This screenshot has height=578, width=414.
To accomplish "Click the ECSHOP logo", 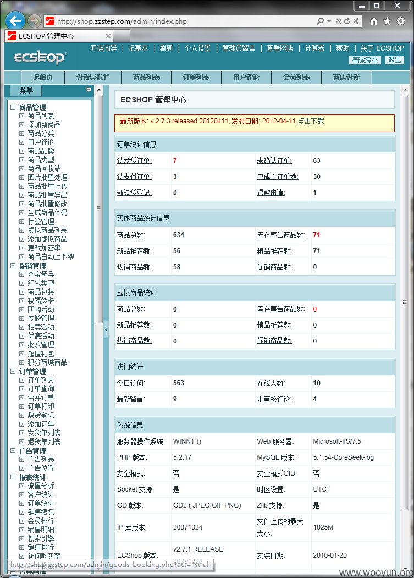I will point(40,57).
